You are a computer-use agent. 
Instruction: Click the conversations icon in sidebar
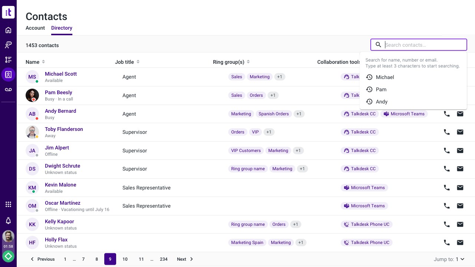(8, 45)
